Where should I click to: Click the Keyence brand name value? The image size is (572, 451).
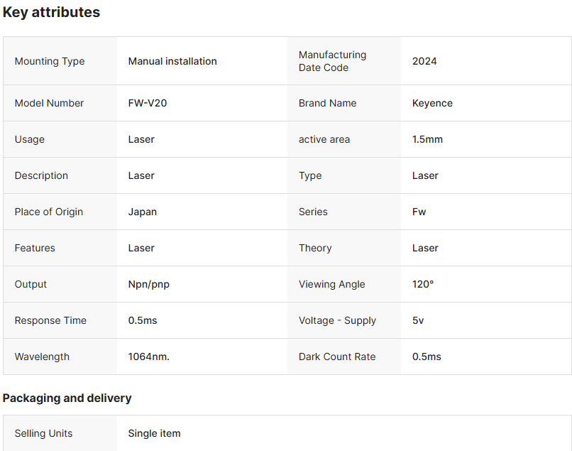pos(432,103)
